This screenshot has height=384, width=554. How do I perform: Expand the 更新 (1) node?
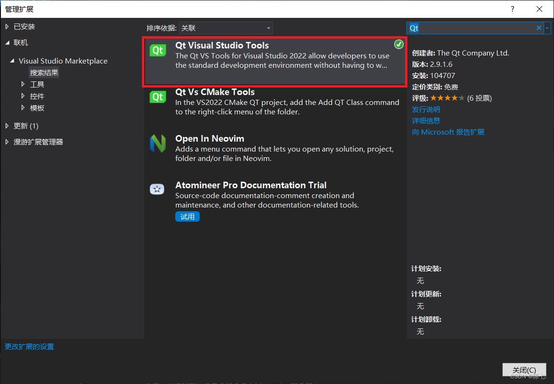coord(7,126)
